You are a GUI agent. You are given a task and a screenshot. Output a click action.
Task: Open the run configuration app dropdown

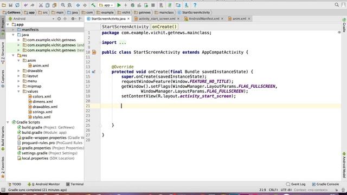click(106, 5)
